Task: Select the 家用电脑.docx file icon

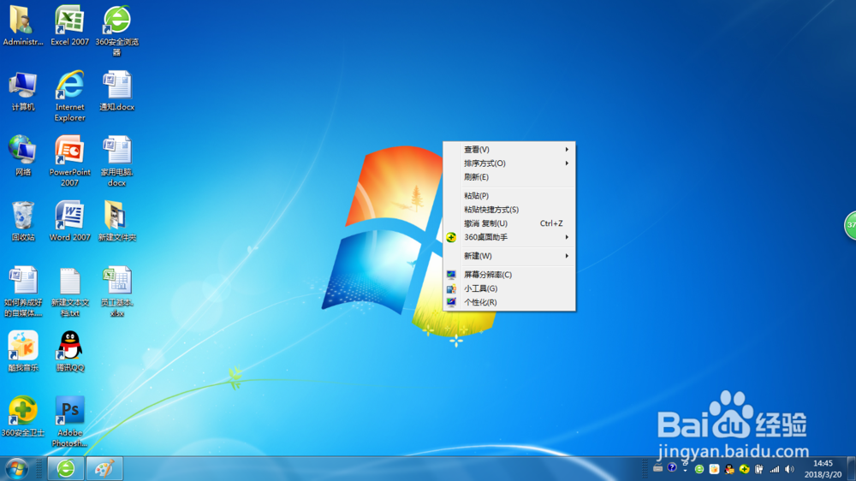Action: [x=116, y=161]
